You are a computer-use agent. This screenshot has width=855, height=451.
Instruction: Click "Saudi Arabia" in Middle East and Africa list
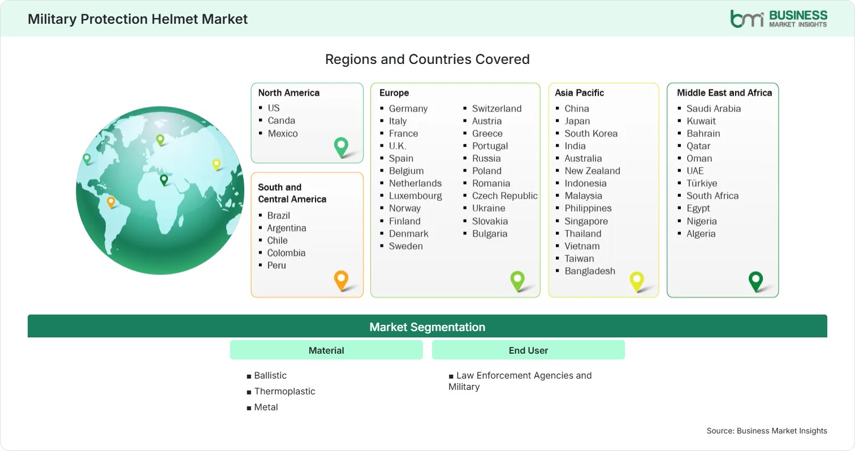714,108
